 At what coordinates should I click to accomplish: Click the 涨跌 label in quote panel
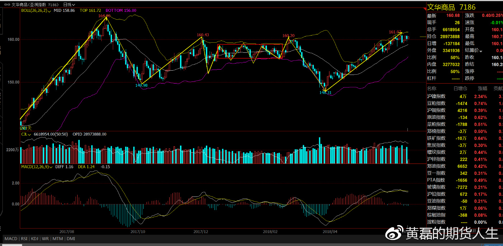pyautogui.click(x=470, y=16)
